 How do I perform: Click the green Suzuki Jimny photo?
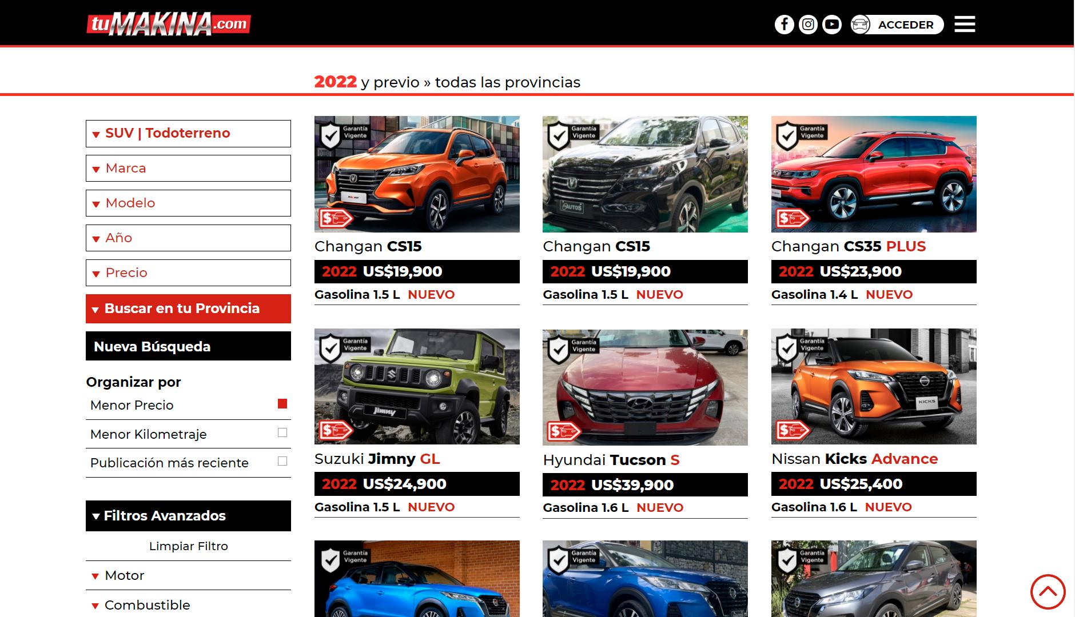[417, 386]
